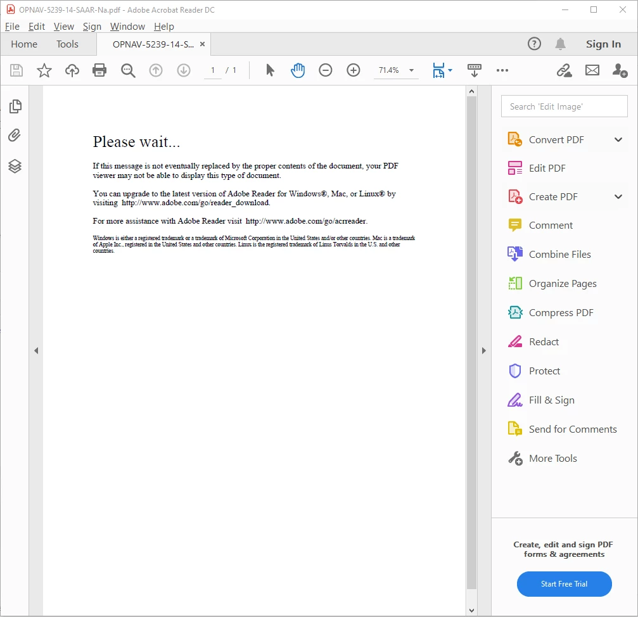Open the zoom percentage dropdown
The image size is (638, 617).
(411, 70)
